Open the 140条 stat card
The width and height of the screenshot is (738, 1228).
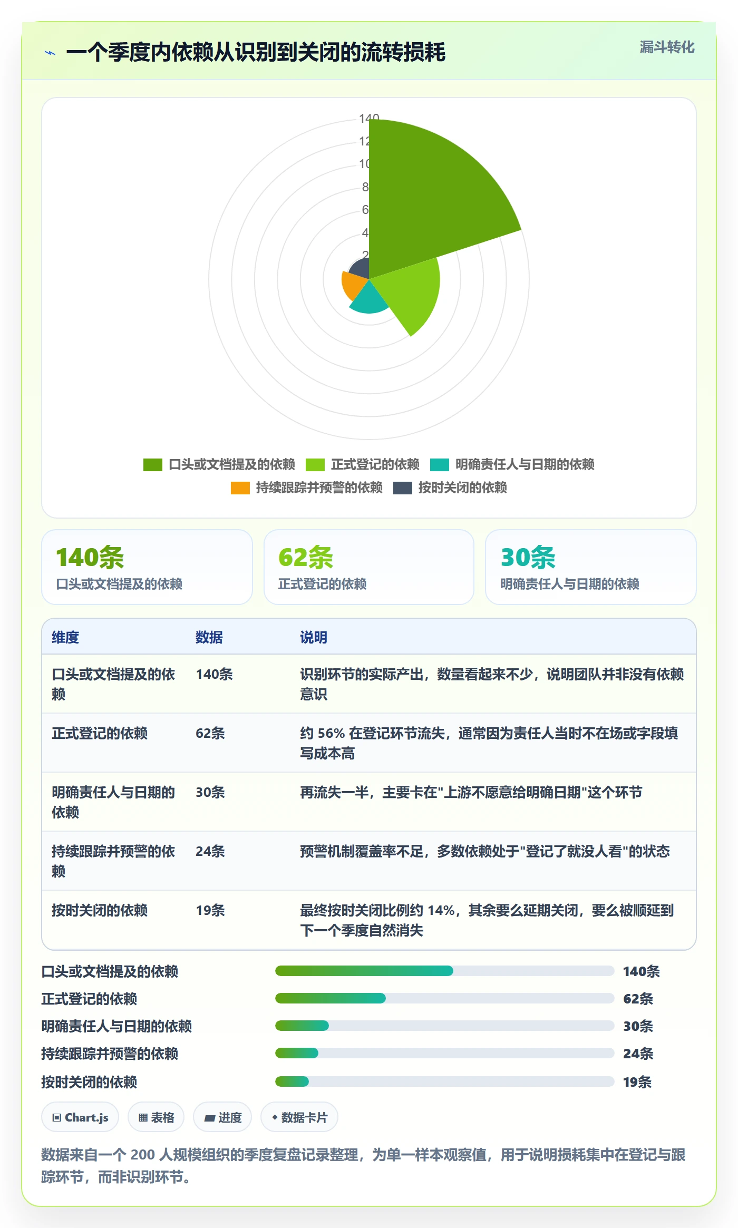[147, 567]
